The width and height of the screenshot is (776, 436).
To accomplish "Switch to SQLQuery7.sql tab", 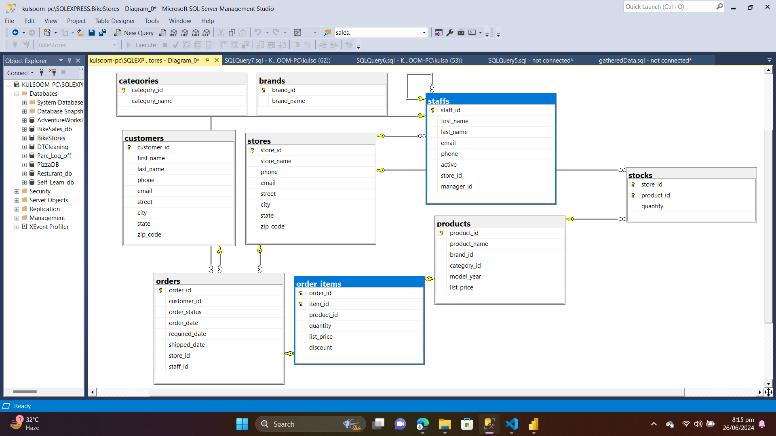I will (277, 60).
